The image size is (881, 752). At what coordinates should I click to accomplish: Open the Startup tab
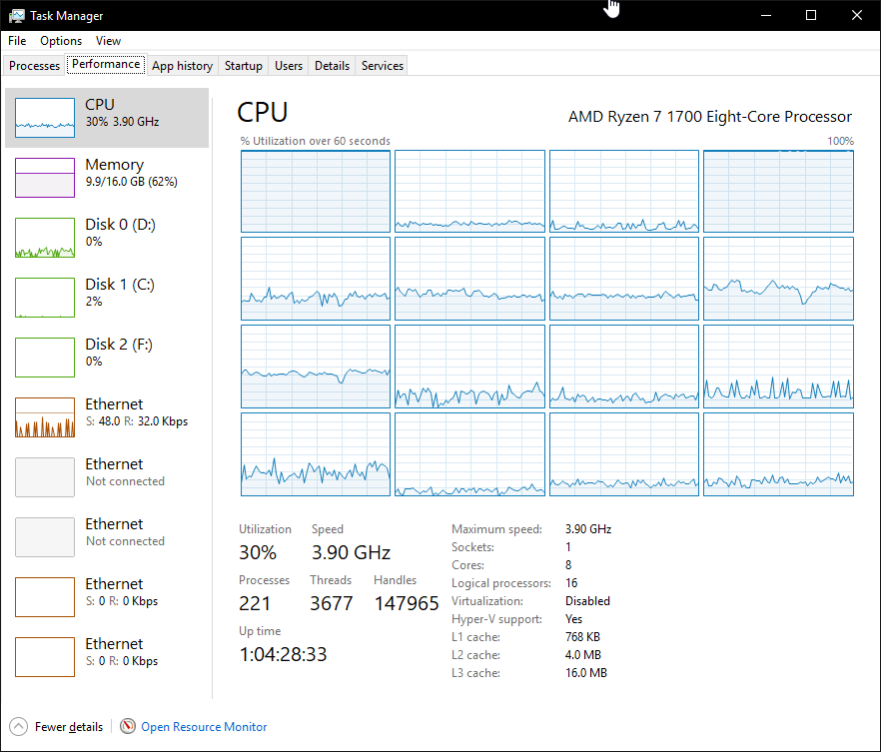point(244,66)
